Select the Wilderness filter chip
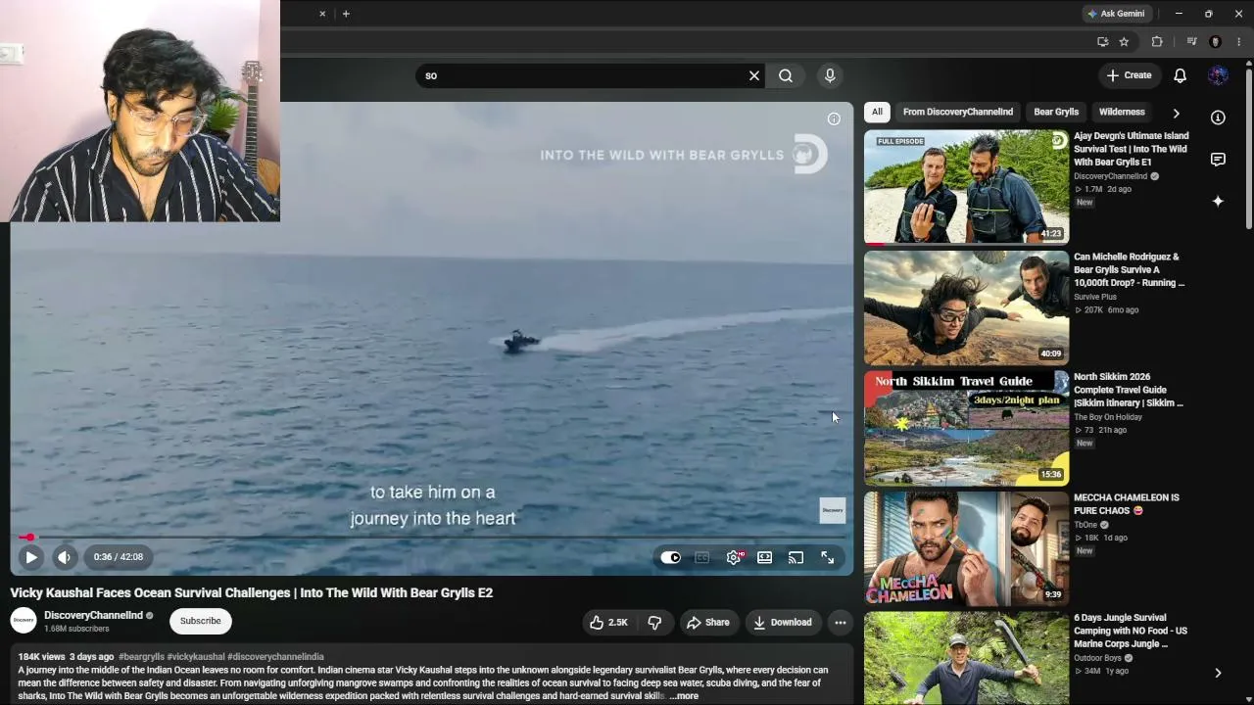Screen dimensions: 1254x705 tap(1122, 112)
